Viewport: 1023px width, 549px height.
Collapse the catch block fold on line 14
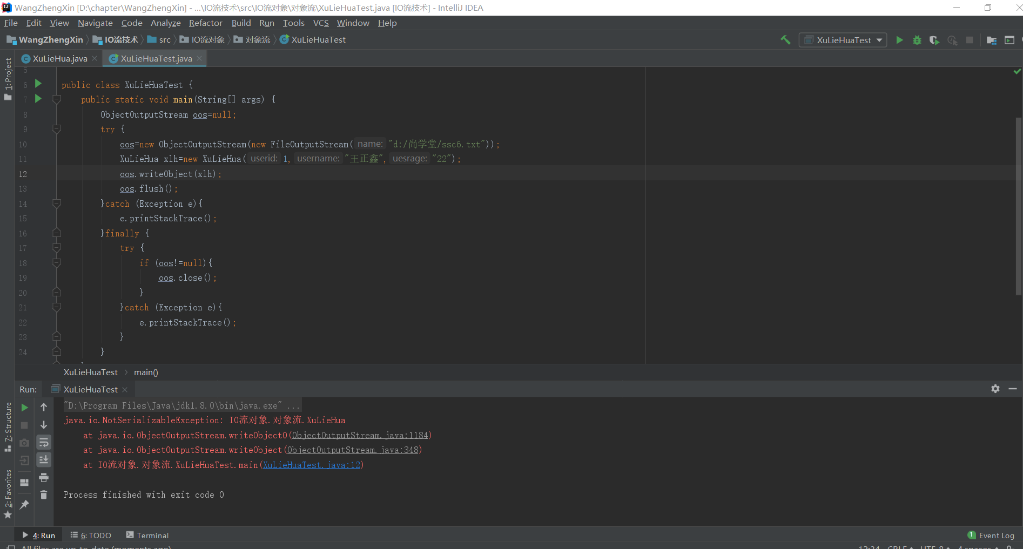point(56,204)
